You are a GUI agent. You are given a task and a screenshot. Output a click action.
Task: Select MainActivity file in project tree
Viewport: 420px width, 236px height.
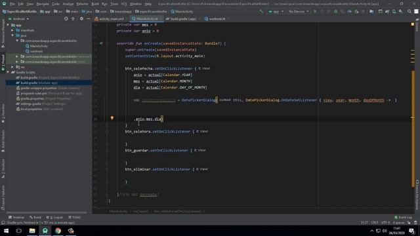[x=37, y=46]
